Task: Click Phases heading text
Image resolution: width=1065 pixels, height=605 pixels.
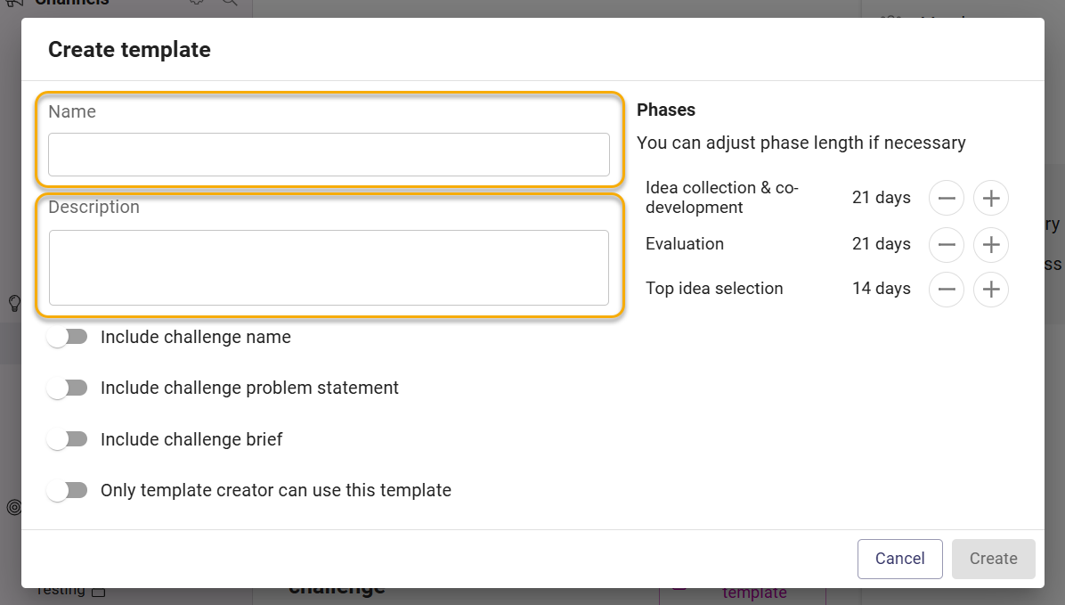Action: [x=666, y=110]
